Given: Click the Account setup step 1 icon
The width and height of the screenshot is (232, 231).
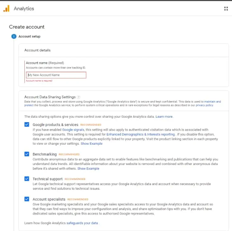Looking at the screenshot, I should (x=14, y=36).
